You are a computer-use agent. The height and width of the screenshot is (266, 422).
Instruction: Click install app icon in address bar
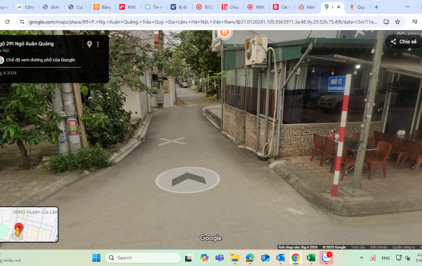click(x=387, y=22)
